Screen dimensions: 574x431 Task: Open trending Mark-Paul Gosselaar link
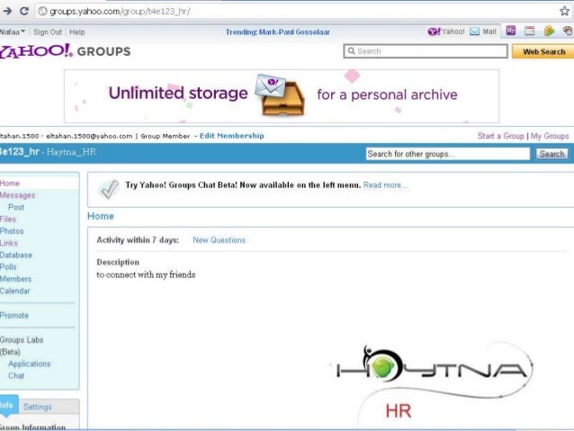point(277,32)
